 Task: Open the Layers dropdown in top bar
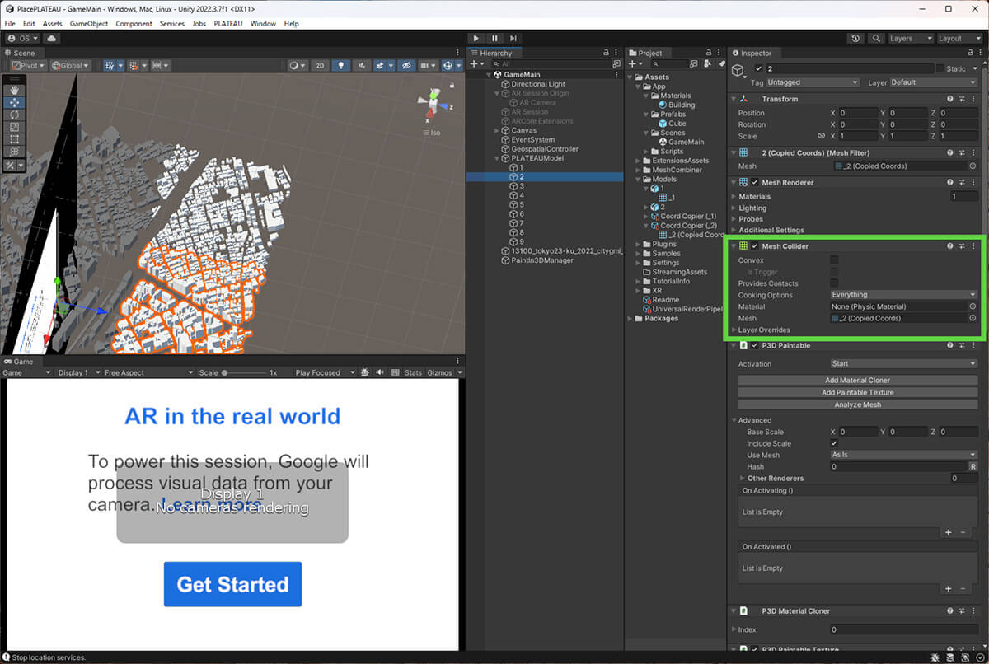coord(911,38)
